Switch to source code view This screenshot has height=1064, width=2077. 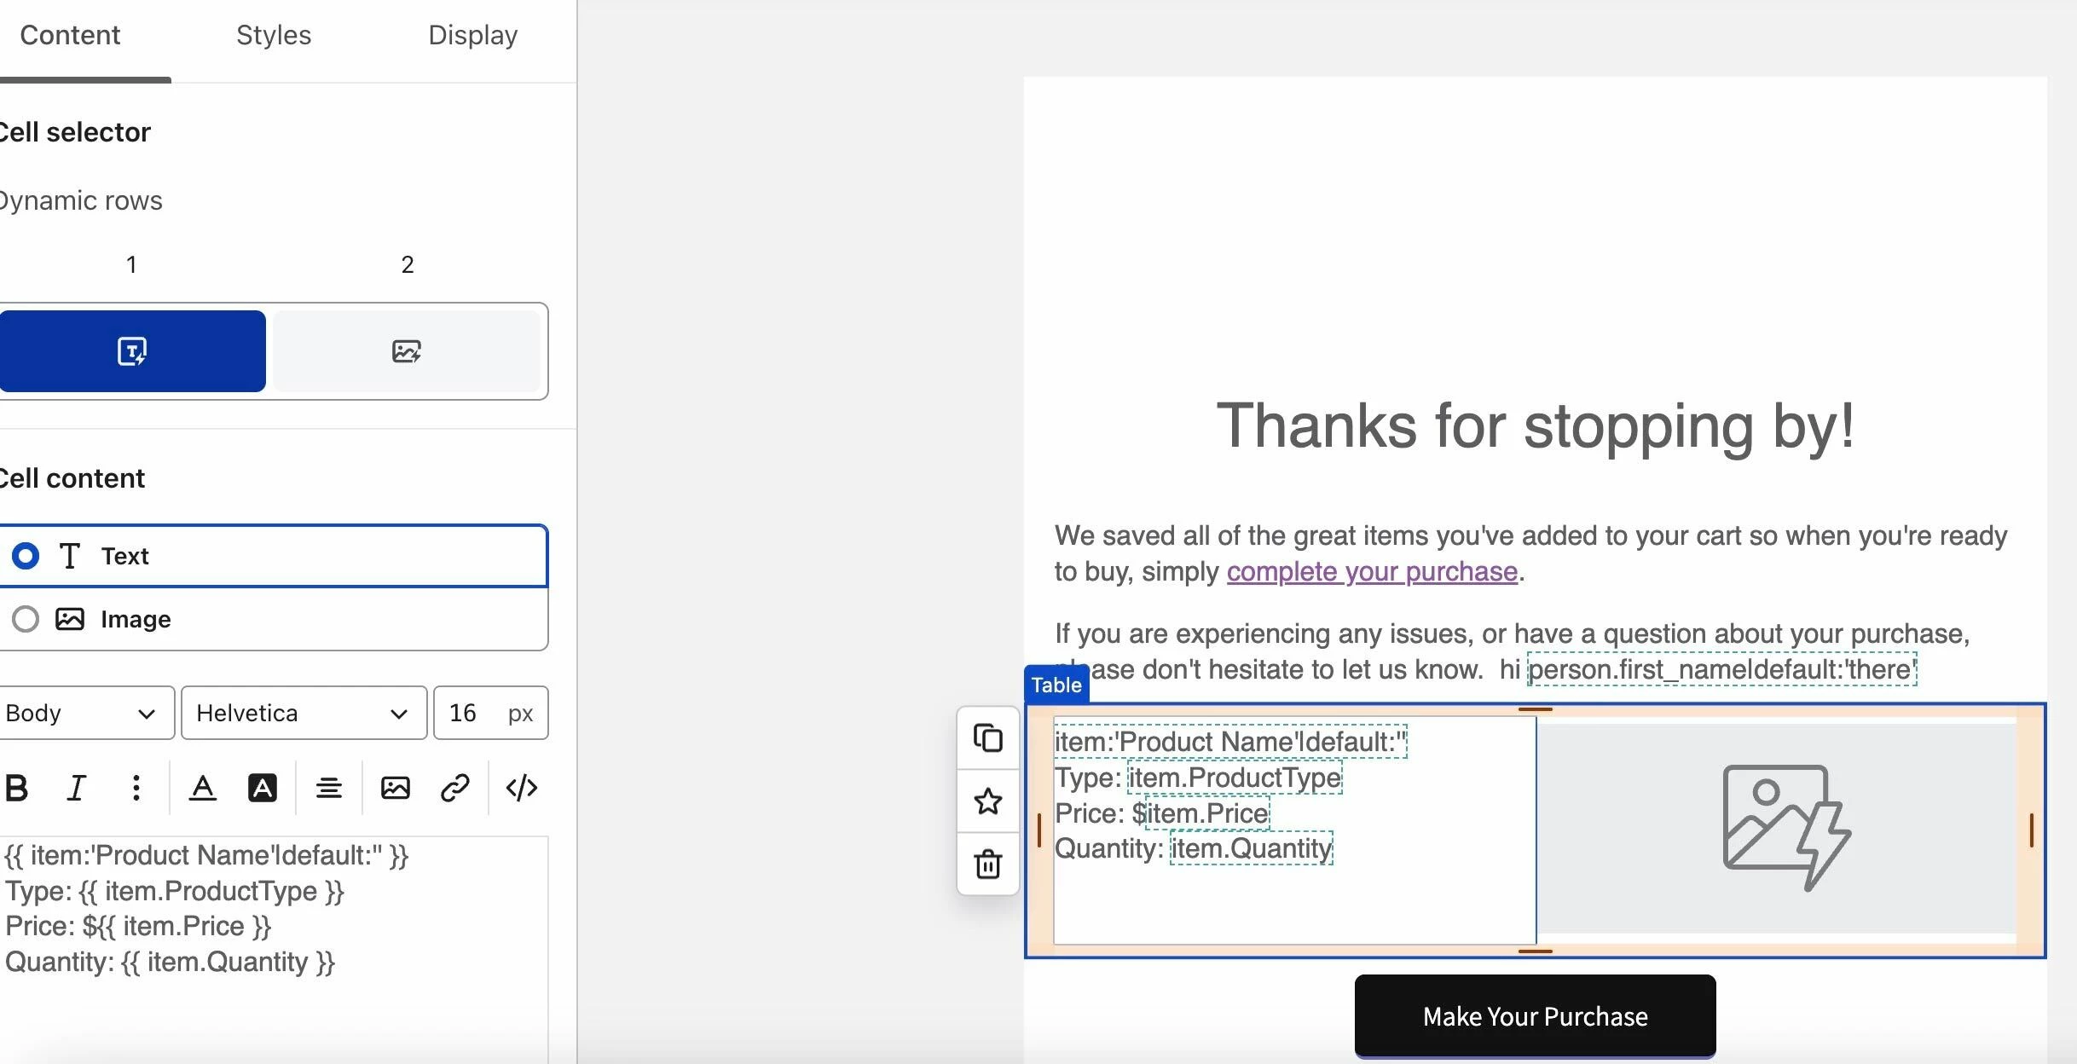521,787
